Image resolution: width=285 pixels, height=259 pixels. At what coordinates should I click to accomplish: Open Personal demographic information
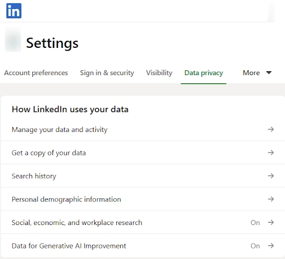[143, 199]
